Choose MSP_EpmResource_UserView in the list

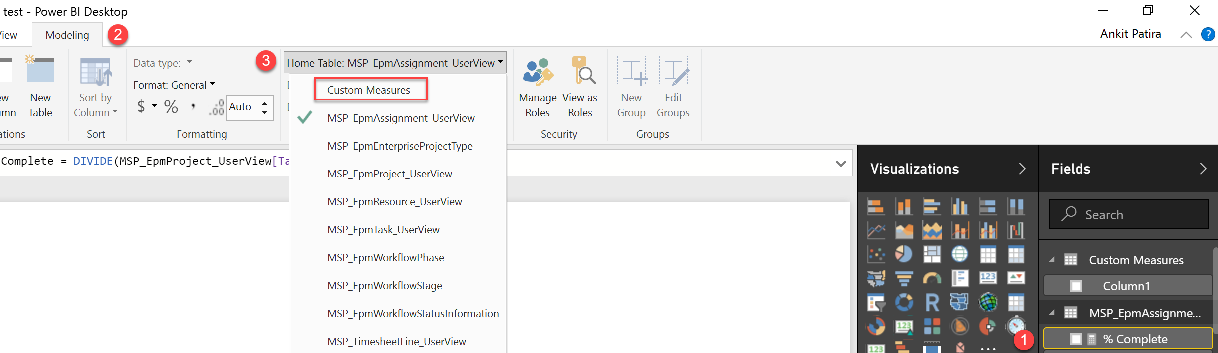(x=395, y=202)
